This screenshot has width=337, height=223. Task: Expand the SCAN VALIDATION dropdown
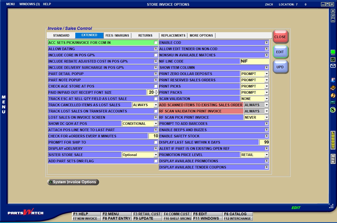pos(266,99)
